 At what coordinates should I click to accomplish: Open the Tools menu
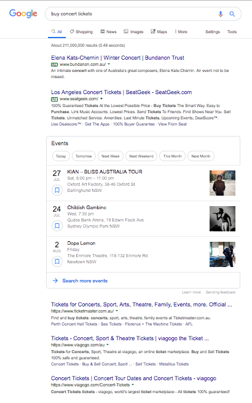232,31
